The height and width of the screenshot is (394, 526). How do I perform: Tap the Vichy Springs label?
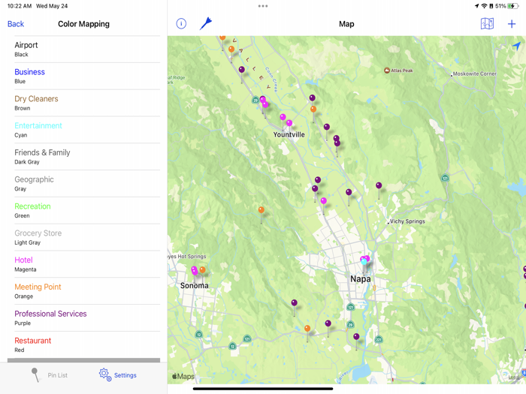pos(407,221)
